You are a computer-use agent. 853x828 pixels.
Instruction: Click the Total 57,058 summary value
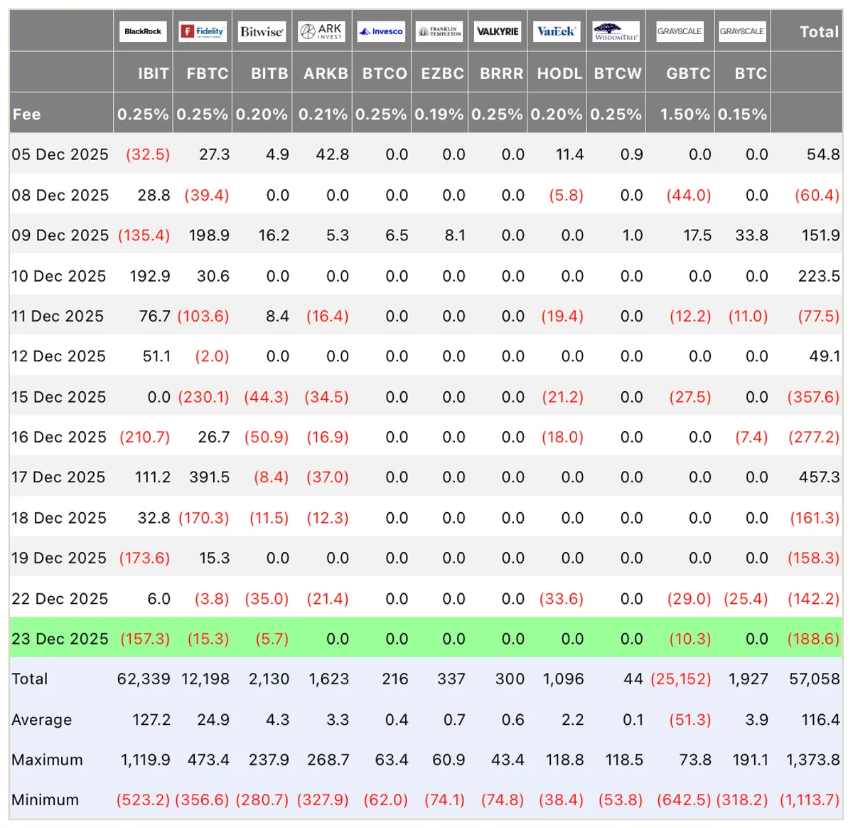pyautogui.click(x=814, y=679)
